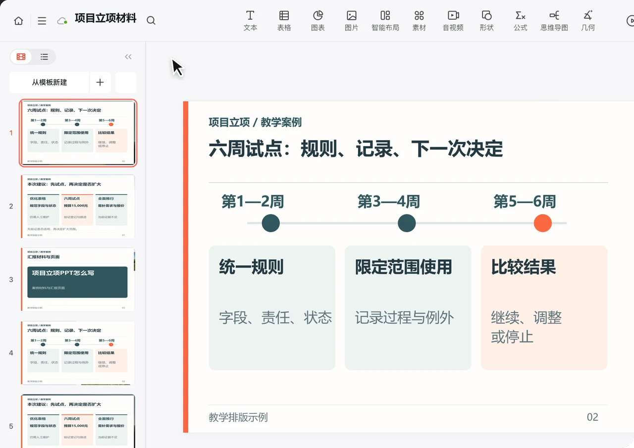Viewport: 634px width, 448px height.
Task: Click 从模板新建 button
Action: pos(50,82)
